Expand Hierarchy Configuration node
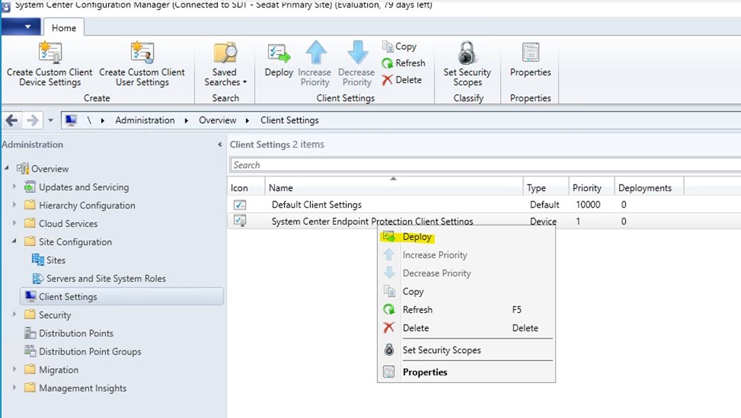 tap(14, 205)
